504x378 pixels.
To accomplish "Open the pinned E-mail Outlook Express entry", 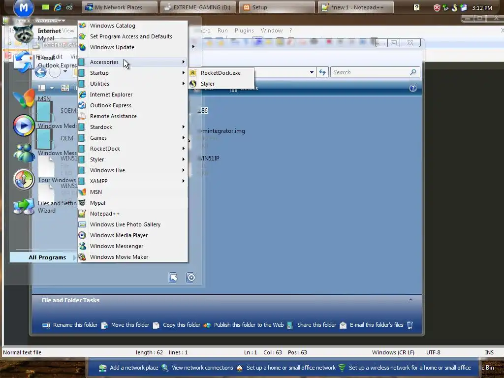I will [x=45, y=62].
